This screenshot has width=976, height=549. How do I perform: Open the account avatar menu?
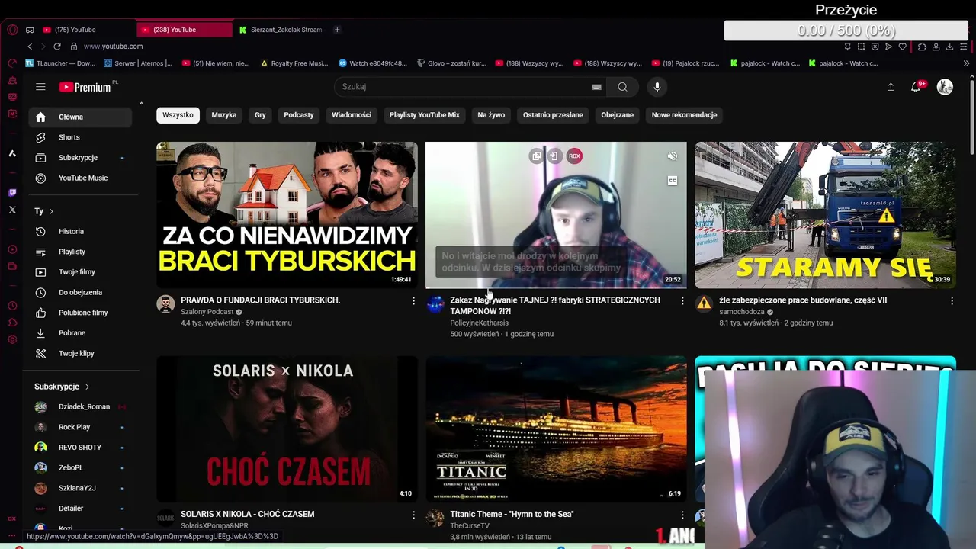[945, 87]
